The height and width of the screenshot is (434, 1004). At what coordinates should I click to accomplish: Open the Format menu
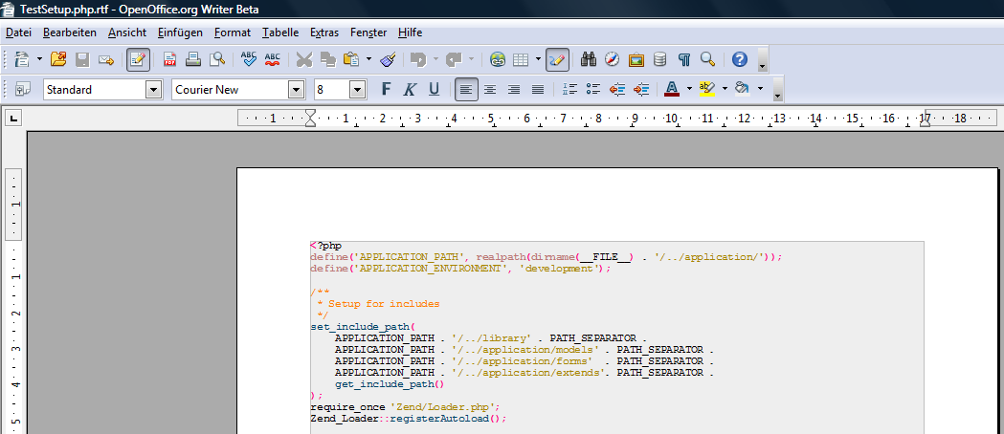[233, 33]
